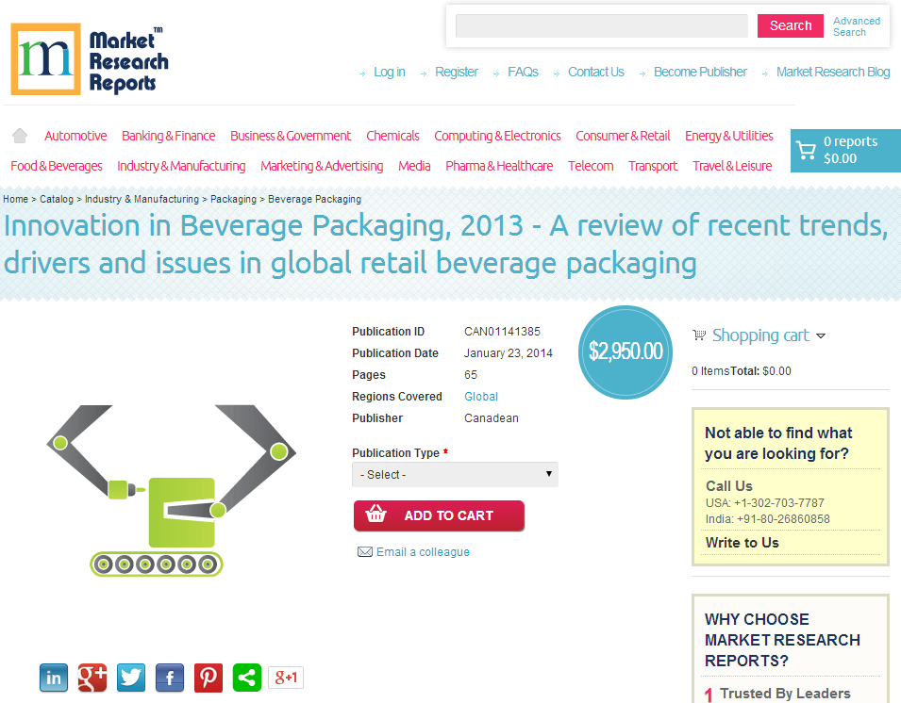Open Chemicals category

click(x=392, y=136)
